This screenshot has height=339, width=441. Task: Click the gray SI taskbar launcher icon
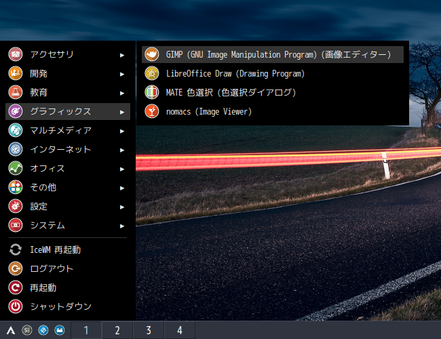pyautogui.click(x=27, y=330)
